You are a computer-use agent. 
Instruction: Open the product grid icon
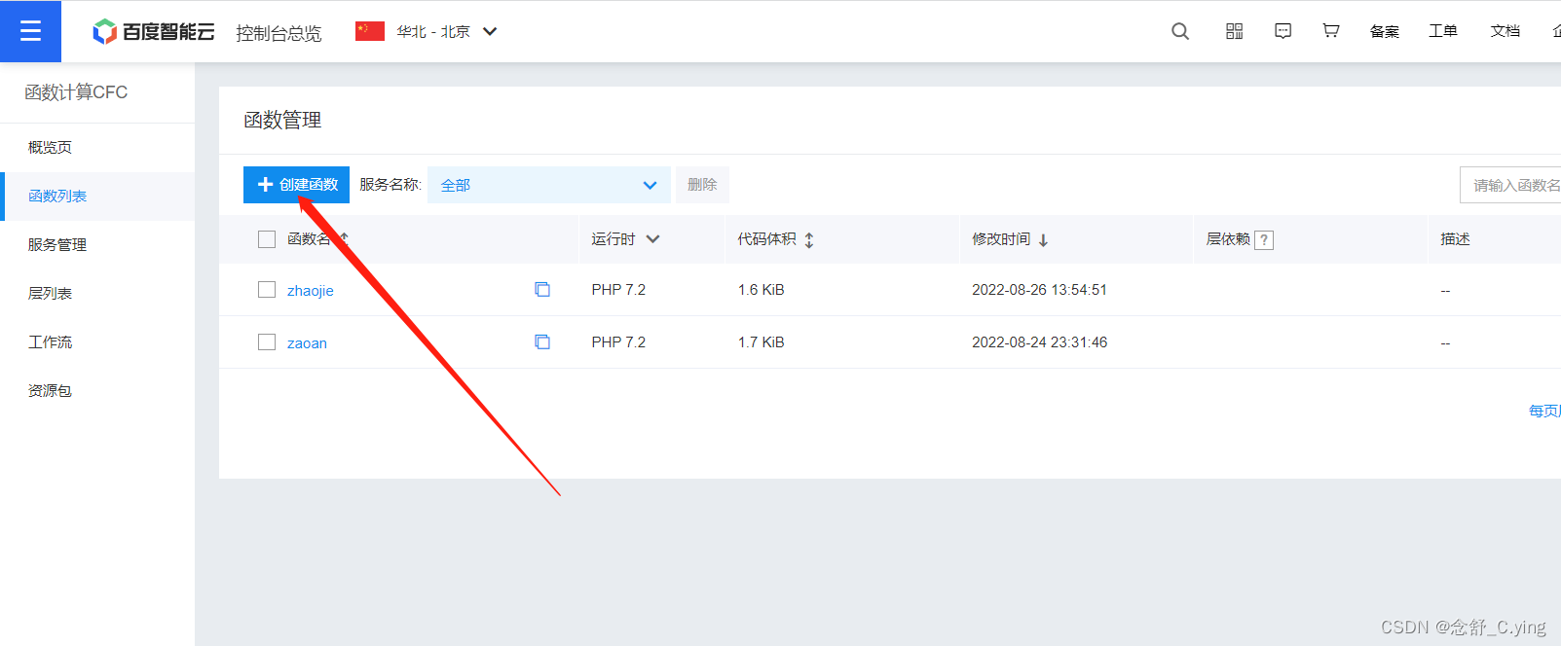coord(1234,31)
